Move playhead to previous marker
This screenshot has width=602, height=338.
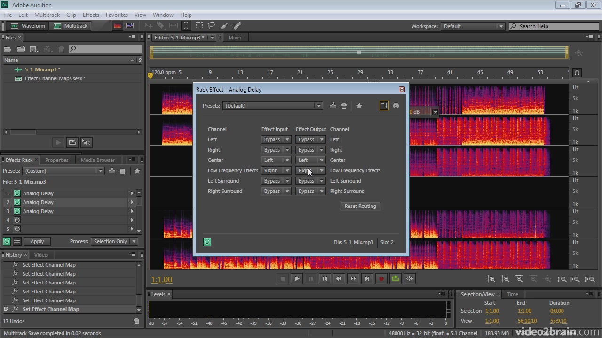point(325,278)
